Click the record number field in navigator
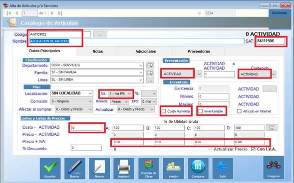The height and width of the screenshot is (183, 294). point(30,13)
